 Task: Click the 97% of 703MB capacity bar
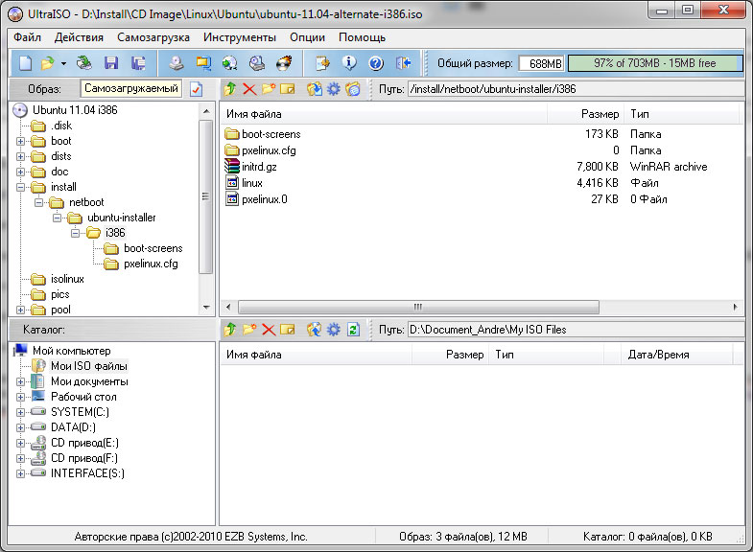[x=654, y=63]
